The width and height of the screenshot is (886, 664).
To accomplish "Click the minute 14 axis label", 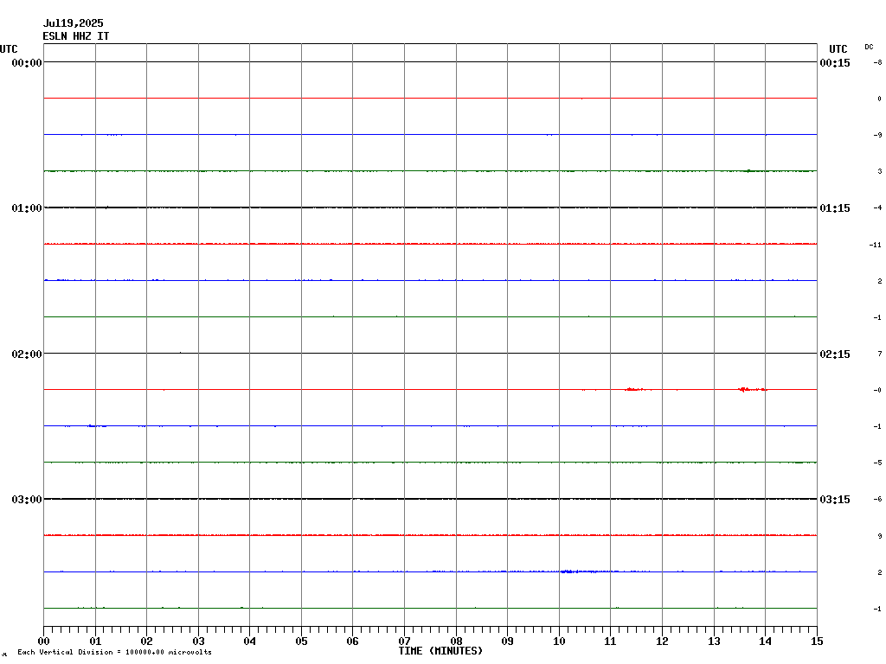I will click(765, 642).
